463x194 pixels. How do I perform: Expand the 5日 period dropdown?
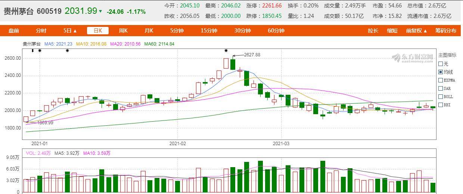click(70, 31)
